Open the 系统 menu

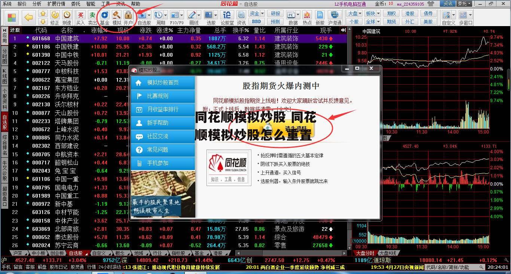coord(7,4)
